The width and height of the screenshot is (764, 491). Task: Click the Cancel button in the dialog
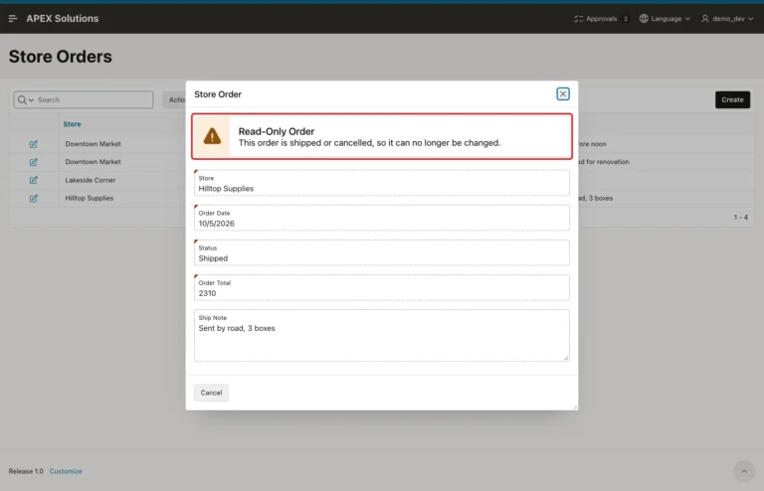click(211, 393)
